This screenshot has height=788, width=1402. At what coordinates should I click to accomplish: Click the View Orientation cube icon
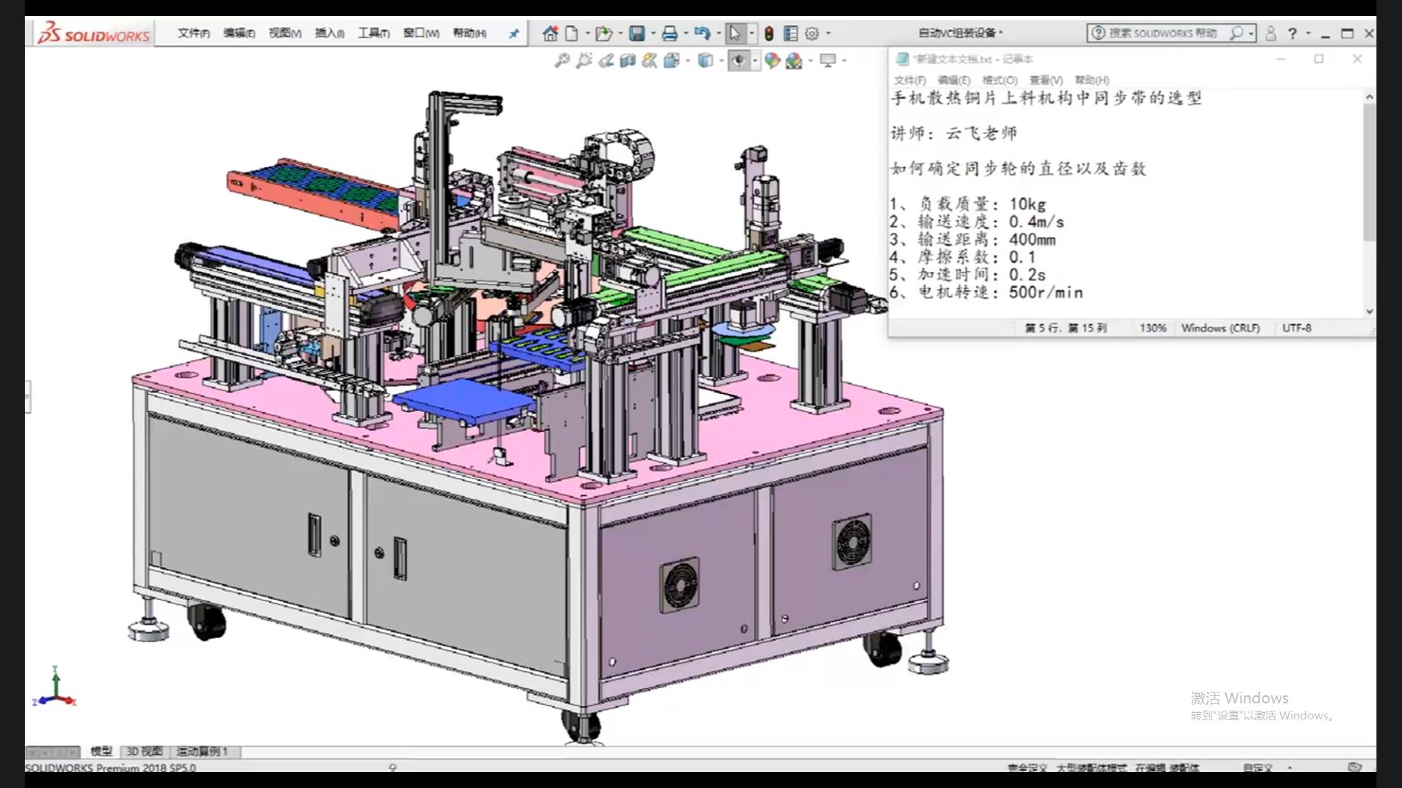[671, 61]
